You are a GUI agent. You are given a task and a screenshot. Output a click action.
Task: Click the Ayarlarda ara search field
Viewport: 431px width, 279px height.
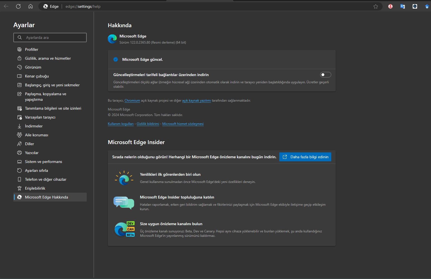click(50, 37)
